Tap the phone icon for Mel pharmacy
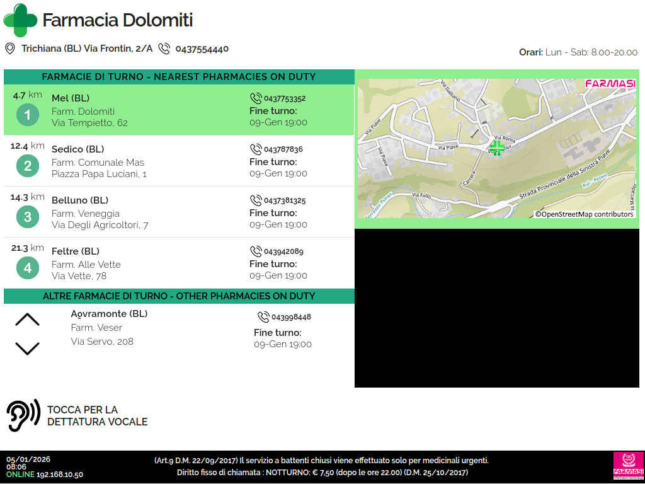Screen dimensions: 645x484 pos(256,98)
